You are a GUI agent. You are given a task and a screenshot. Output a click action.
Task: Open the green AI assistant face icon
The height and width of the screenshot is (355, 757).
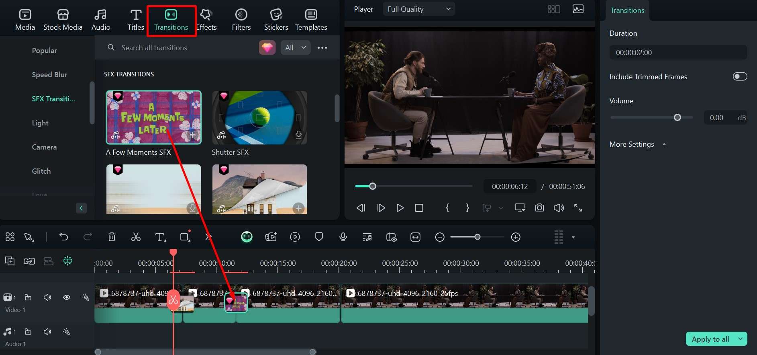point(247,237)
